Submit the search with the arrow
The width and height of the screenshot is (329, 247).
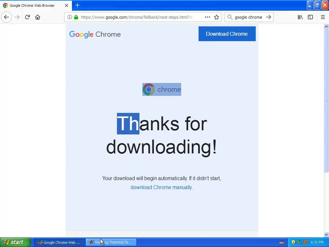269,17
